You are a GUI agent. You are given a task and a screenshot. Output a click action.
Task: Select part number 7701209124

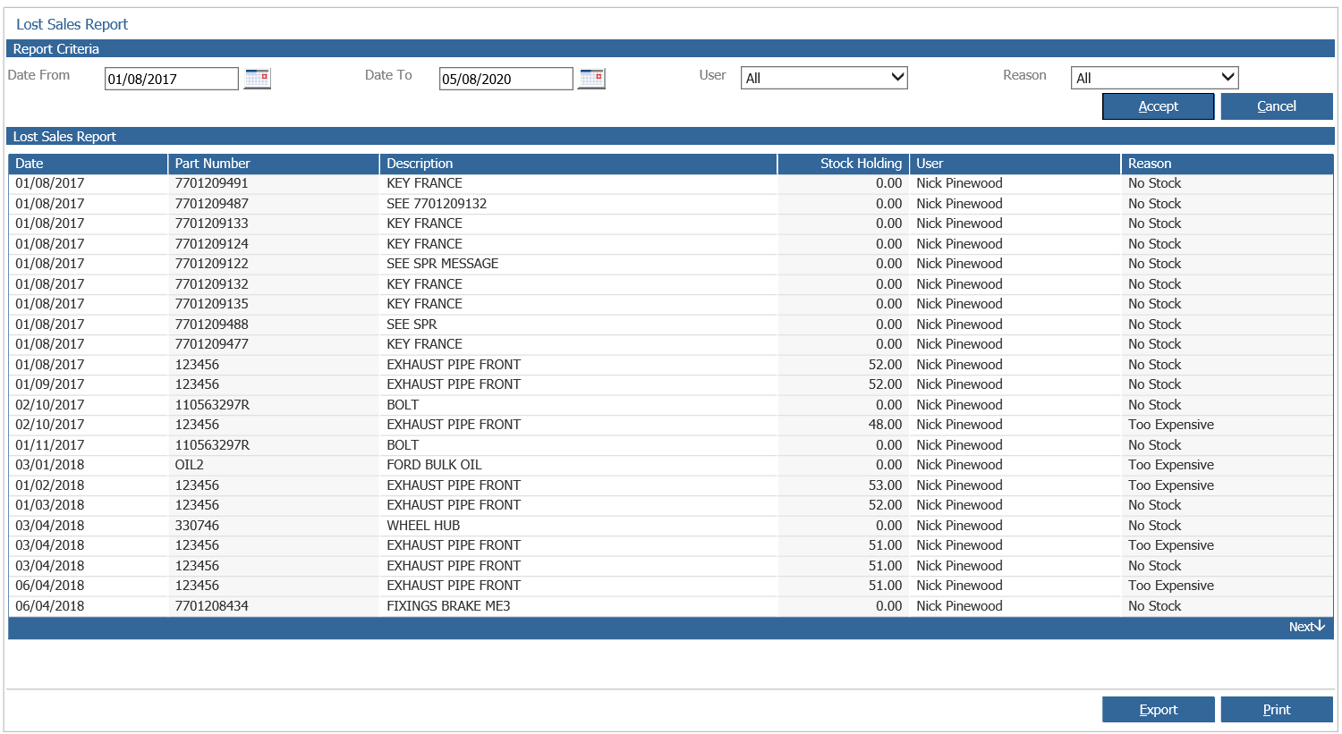pos(212,244)
